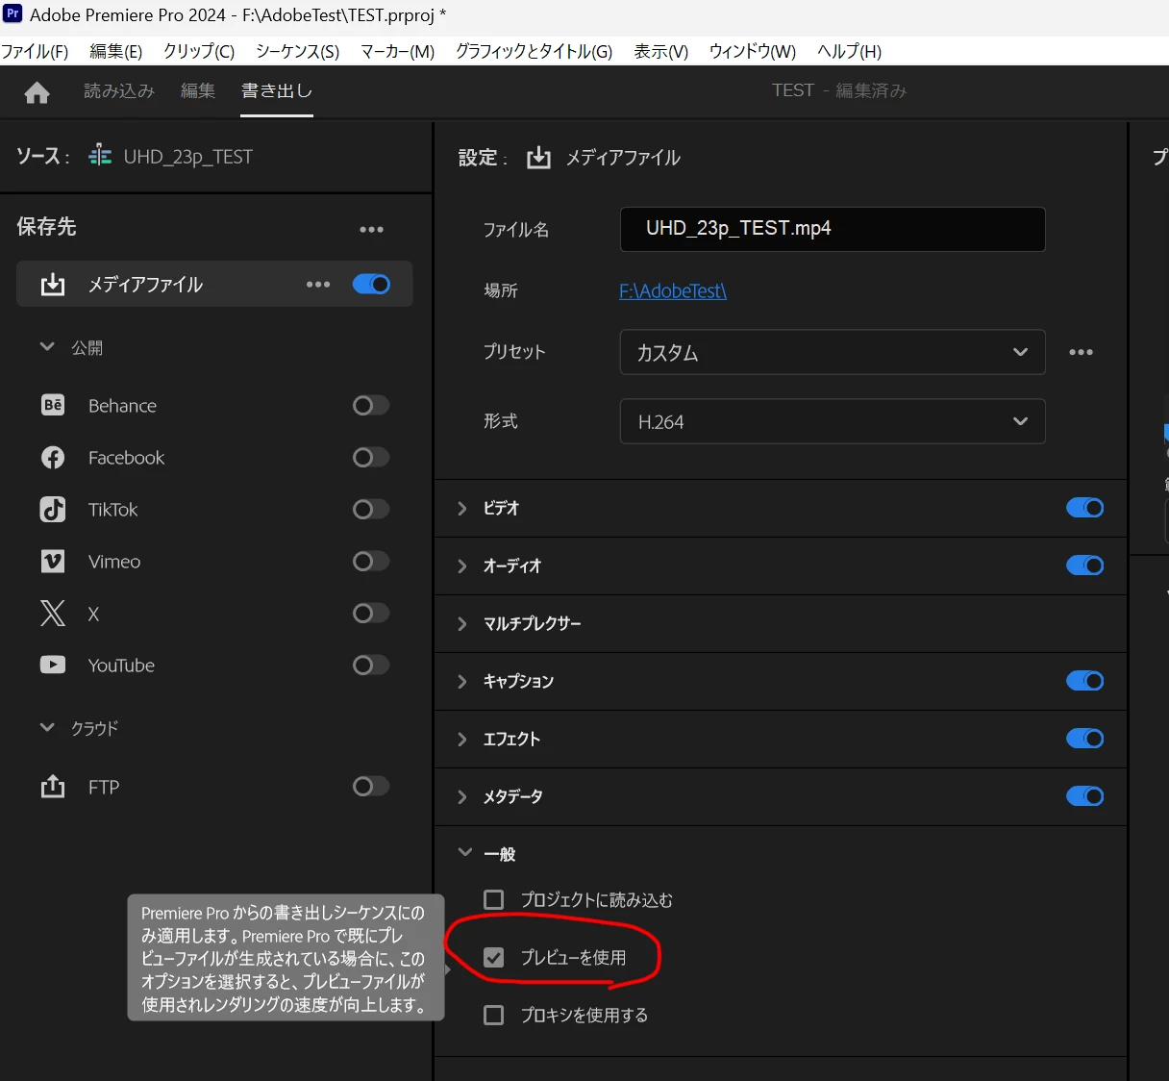
Task: Click the FTP upload icon
Action: pyautogui.click(x=53, y=786)
